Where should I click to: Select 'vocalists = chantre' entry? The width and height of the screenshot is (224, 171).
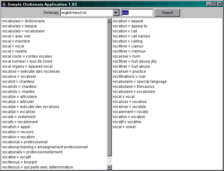18,92
